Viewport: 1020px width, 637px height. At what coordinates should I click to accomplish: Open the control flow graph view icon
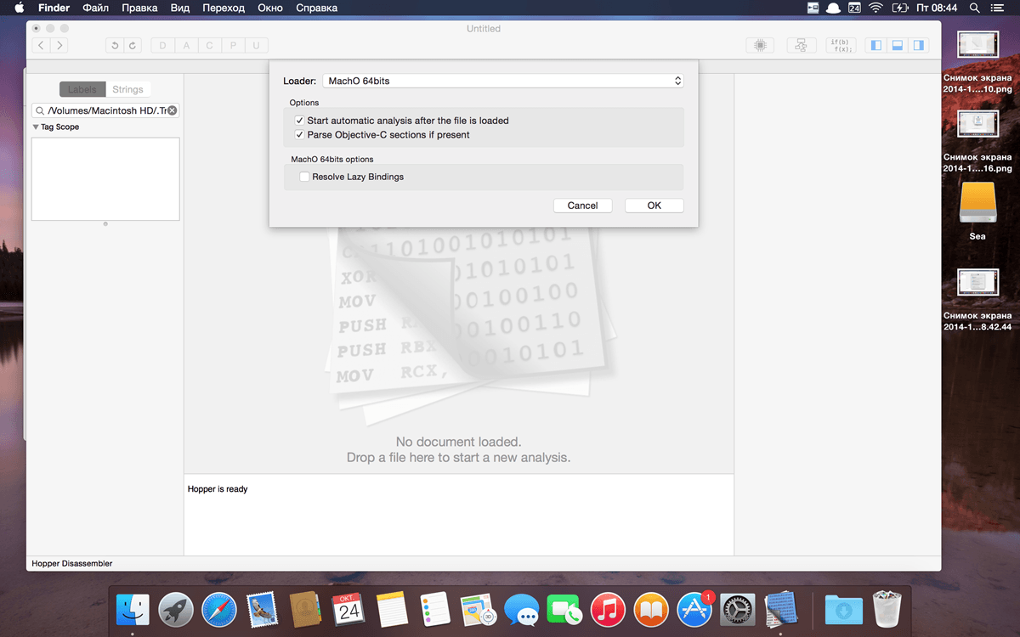click(x=801, y=45)
